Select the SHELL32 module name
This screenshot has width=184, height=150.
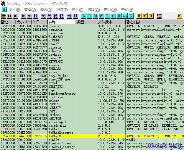[x=55, y=69]
